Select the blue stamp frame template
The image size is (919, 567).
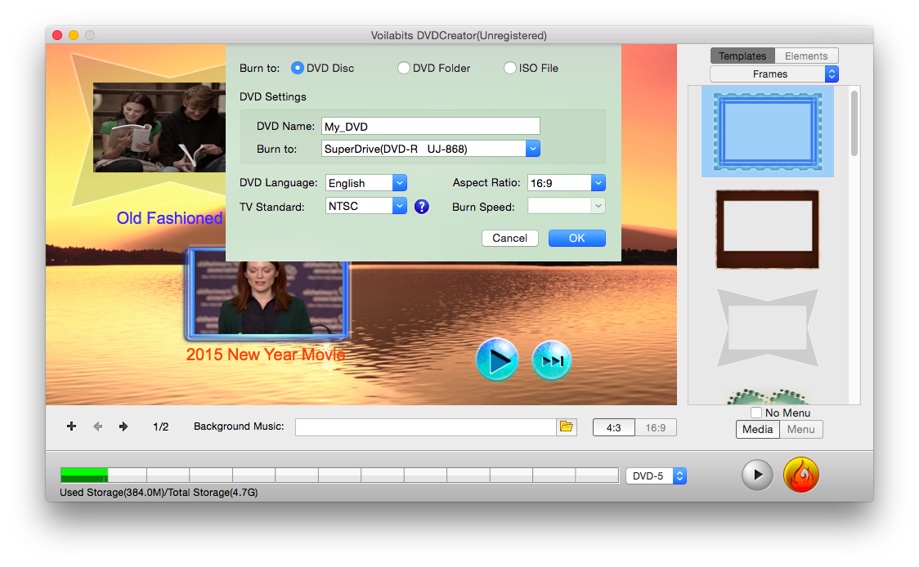tap(768, 132)
